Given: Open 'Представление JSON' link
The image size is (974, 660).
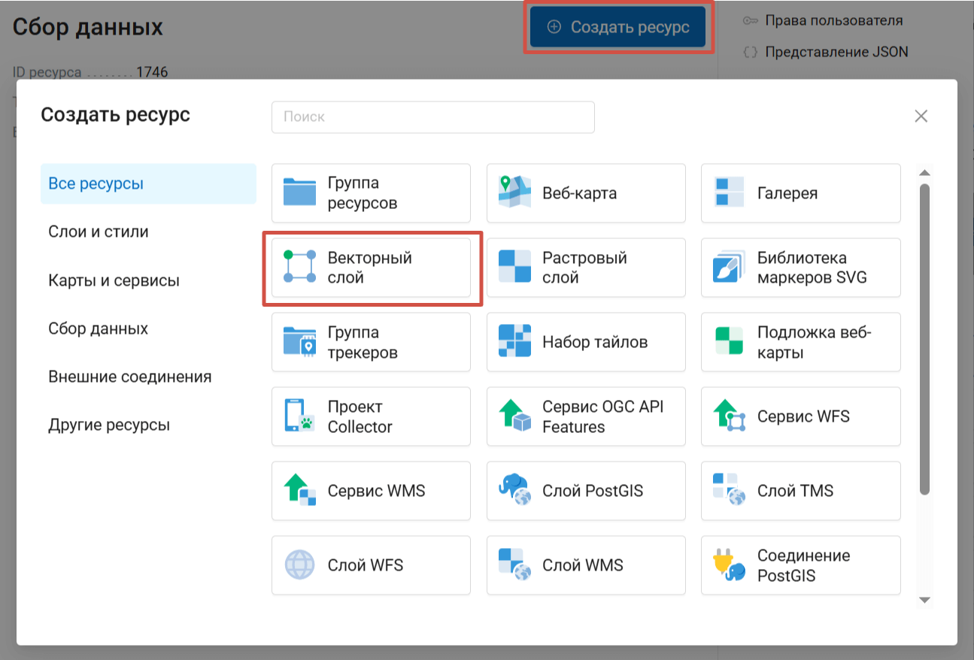Looking at the screenshot, I should 836,52.
